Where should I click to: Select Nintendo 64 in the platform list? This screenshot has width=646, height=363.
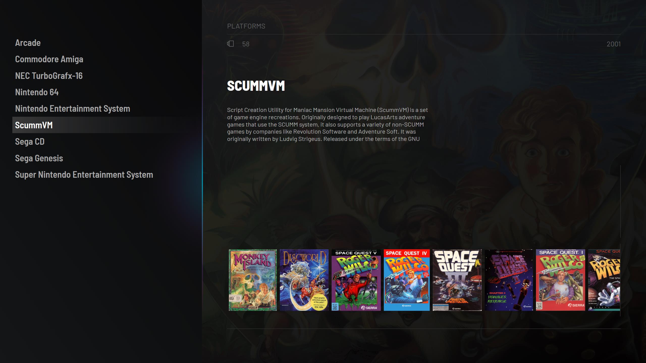[x=37, y=92]
